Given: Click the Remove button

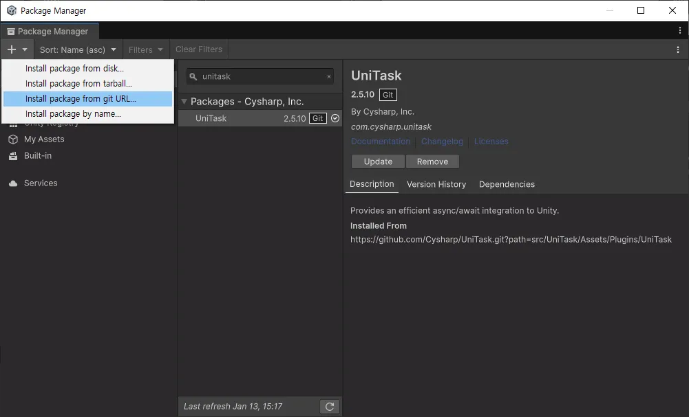Looking at the screenshot, I should 432,161.
